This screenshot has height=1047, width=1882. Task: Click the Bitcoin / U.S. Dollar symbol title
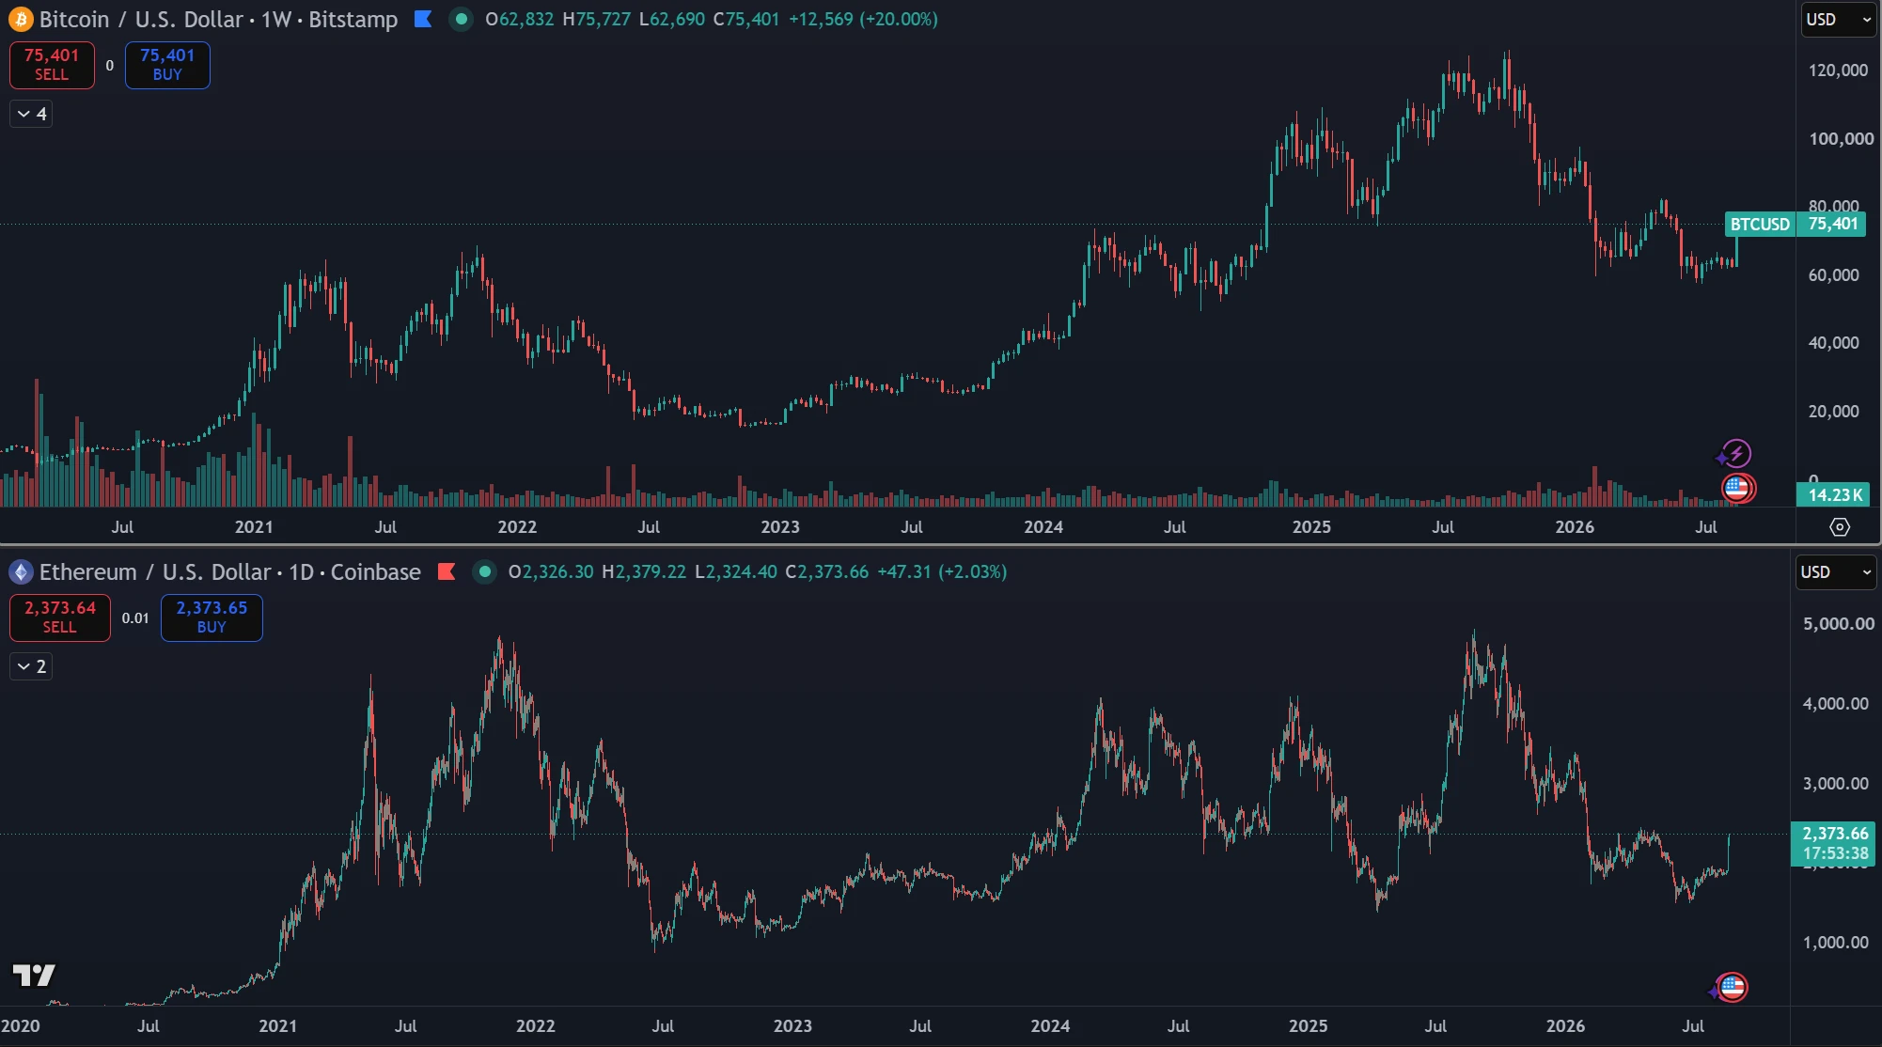[x=140, y=19]
